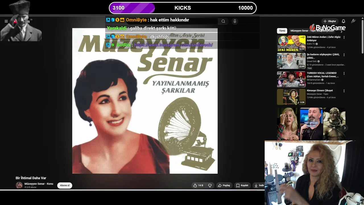
Task: Like the video with thumbs-up icon
Action: click(198, 185)
